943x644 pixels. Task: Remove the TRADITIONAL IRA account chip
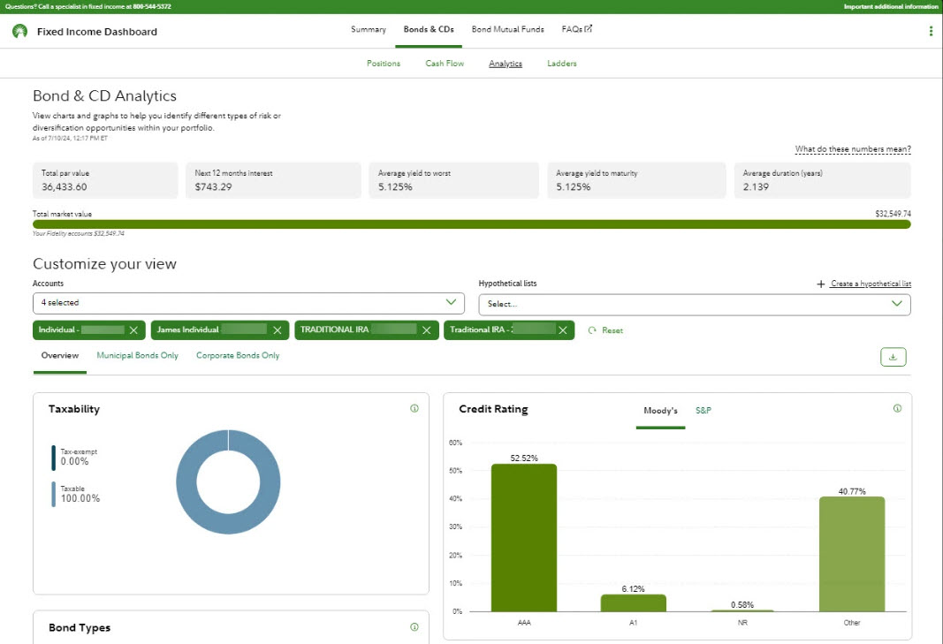pos(427,330)
